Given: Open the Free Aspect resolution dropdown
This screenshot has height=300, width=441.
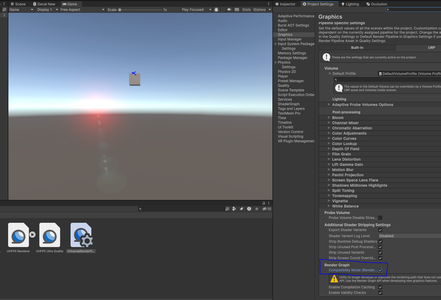Looking at the screenshot, I should [82, 10].
